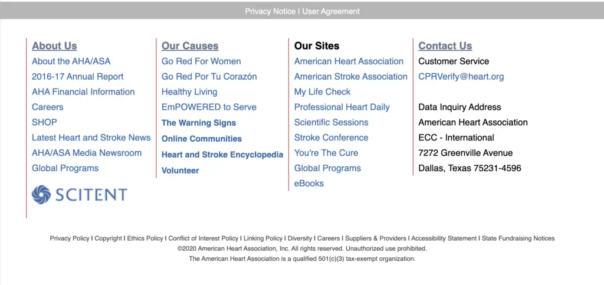Open the Our Causes heading link
The height and width of the screenshot is (285, 604).
tap(190, 46)
